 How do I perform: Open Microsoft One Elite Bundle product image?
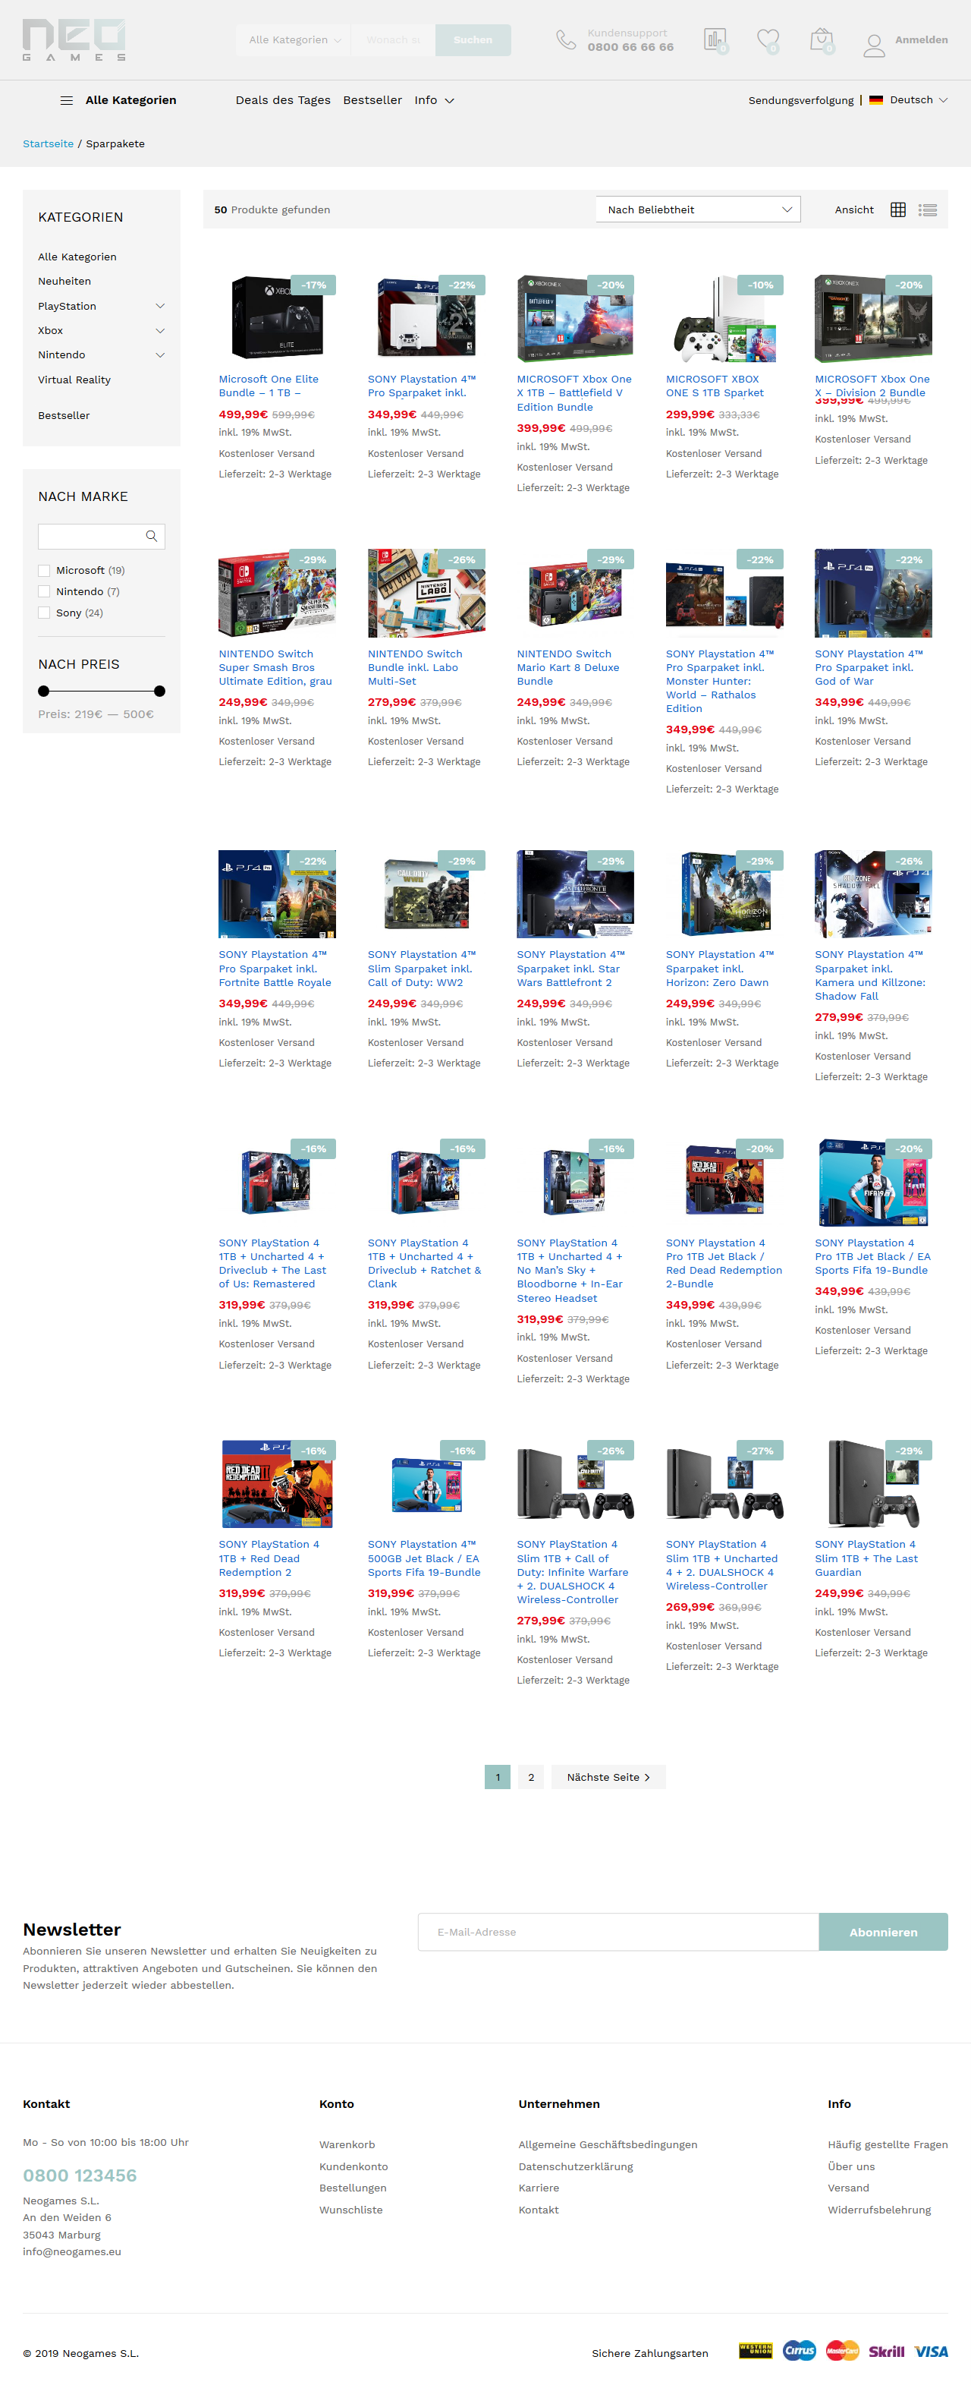(x=277, y=319)
